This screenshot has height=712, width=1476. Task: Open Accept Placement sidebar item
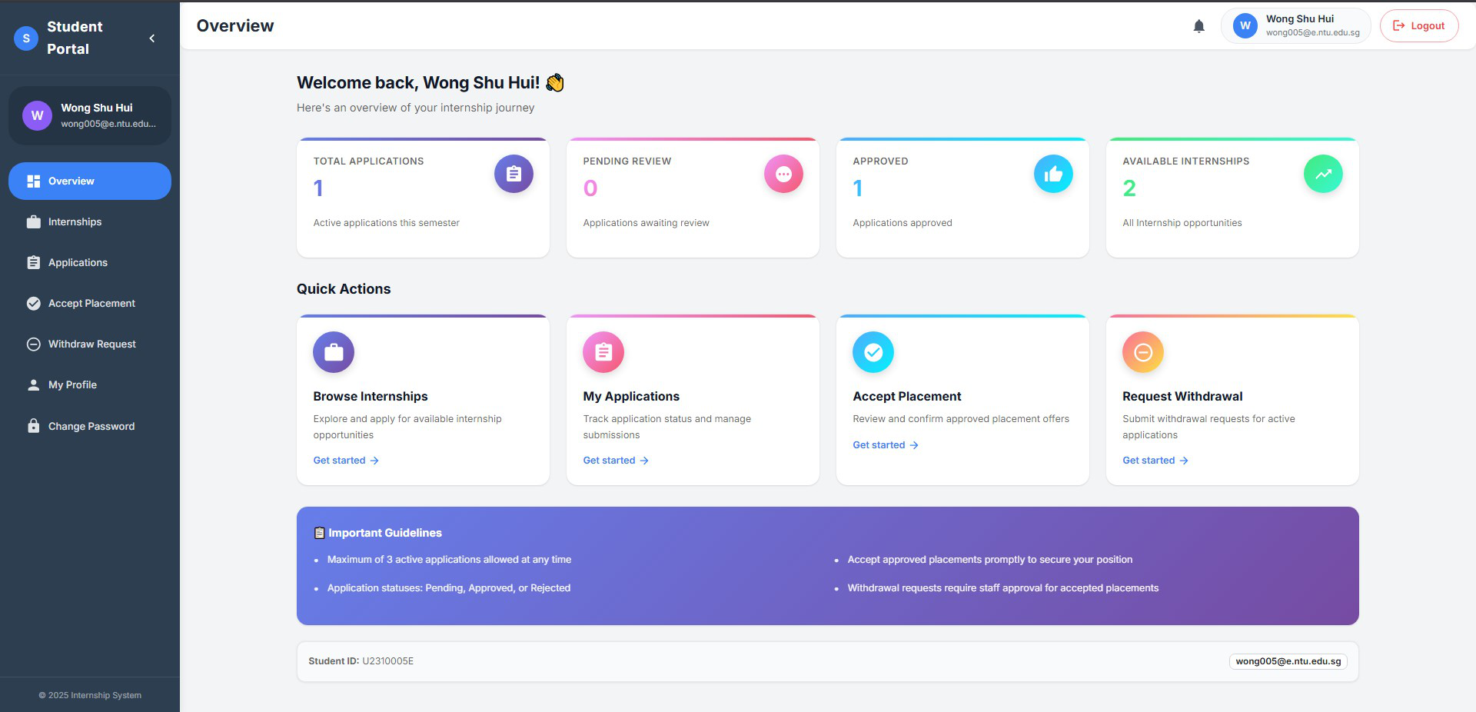point(91,304)
